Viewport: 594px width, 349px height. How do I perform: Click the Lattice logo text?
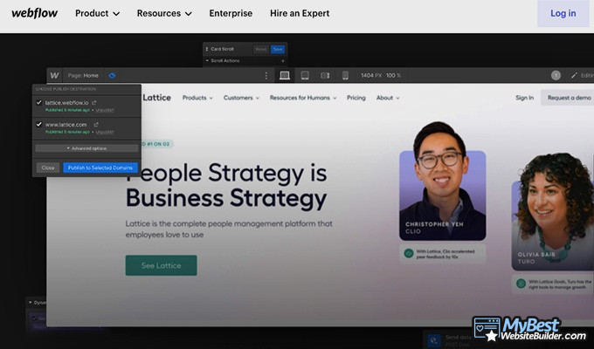(x=156, y=98)
